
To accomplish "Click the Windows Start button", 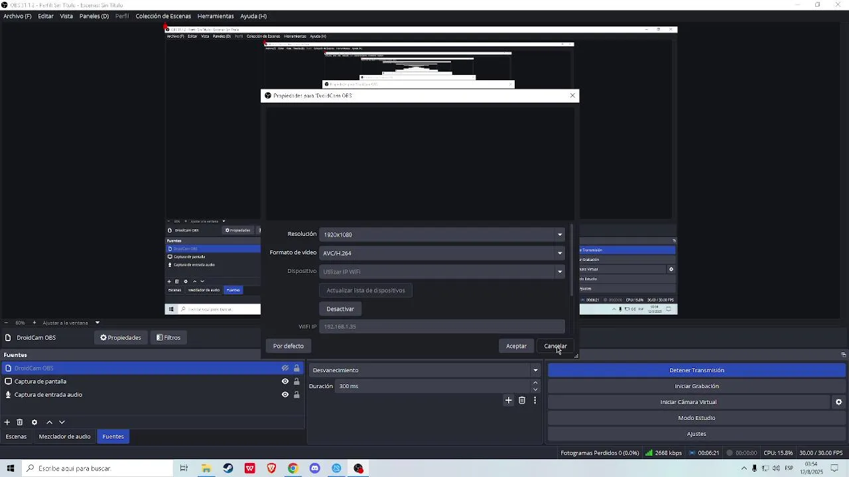I will pyautogui.click(x=10, y=468).
